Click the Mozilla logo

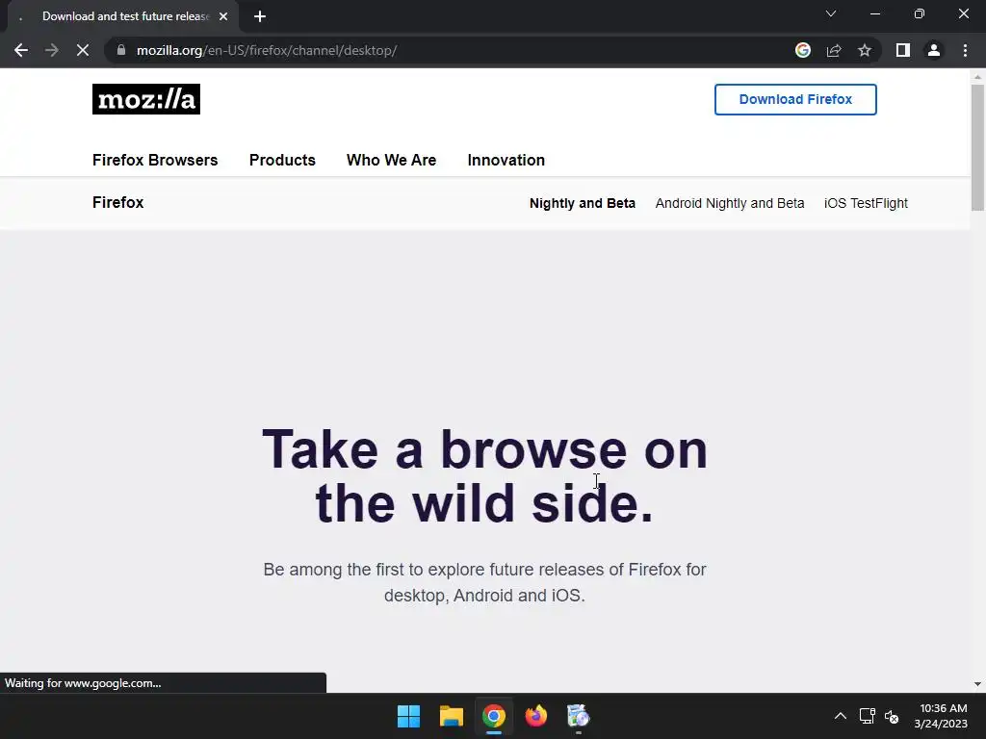146,99
